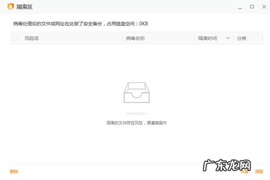Click the 隔离的文件存在风险 warning text
Image resolution: width=270 pixels, height=180 pixels.
click(x=136, y=123)
